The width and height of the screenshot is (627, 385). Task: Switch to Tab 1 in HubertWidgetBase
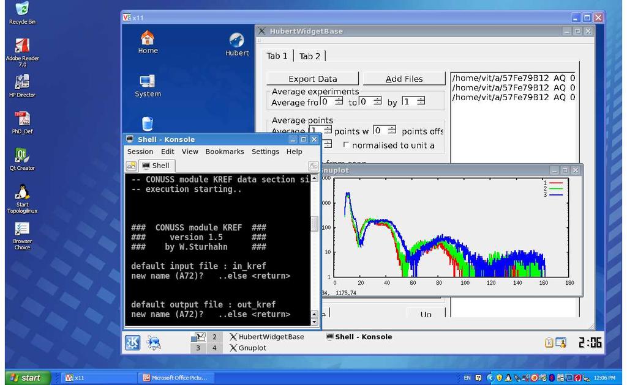277,56
